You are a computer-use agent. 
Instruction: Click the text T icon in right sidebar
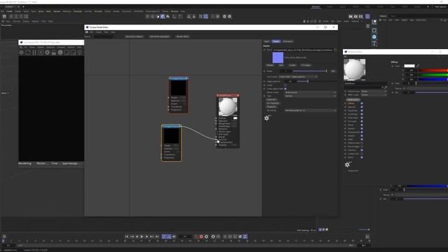click(374, 43)
